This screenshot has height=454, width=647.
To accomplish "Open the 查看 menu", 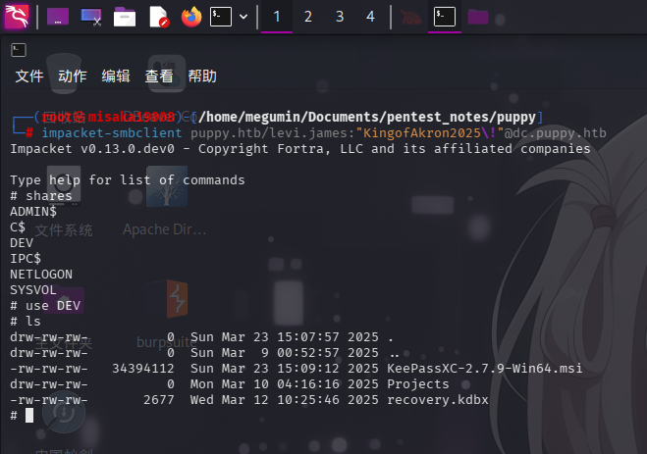I will point(159,76).
